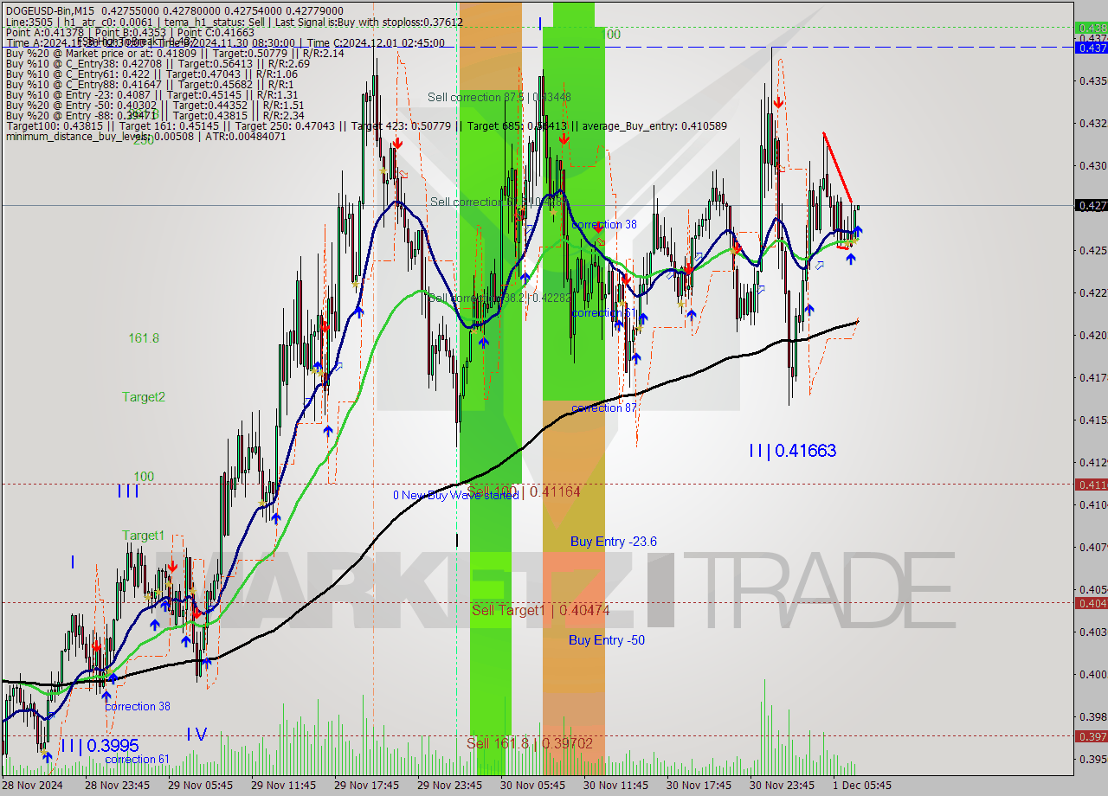Select the '1 Dec 05:45' time label
Screen dimensions: 1108x796
tap(862, 785)
